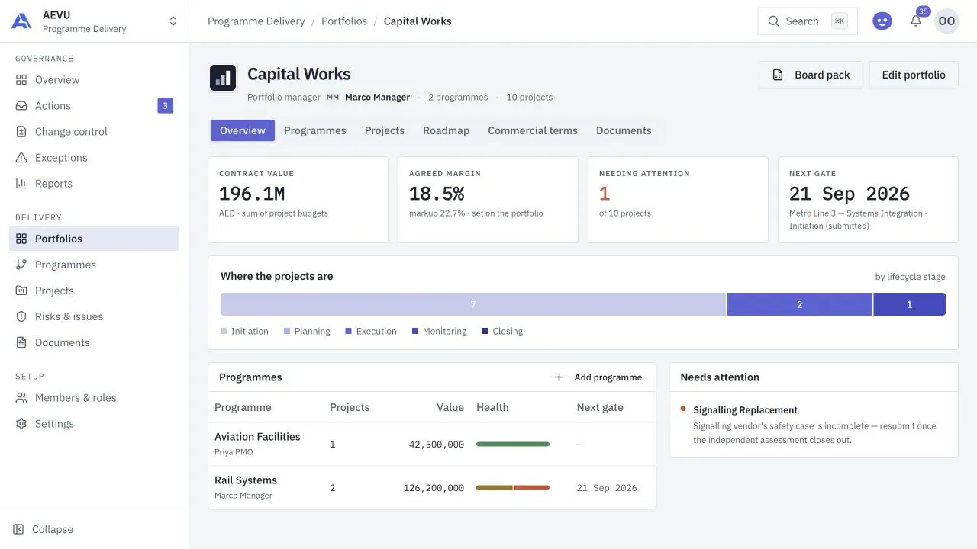Click Marco Manager portfolio manager name
Viewport: 977px width, 549px height.
pyautogui.click(x=377, y=98)
